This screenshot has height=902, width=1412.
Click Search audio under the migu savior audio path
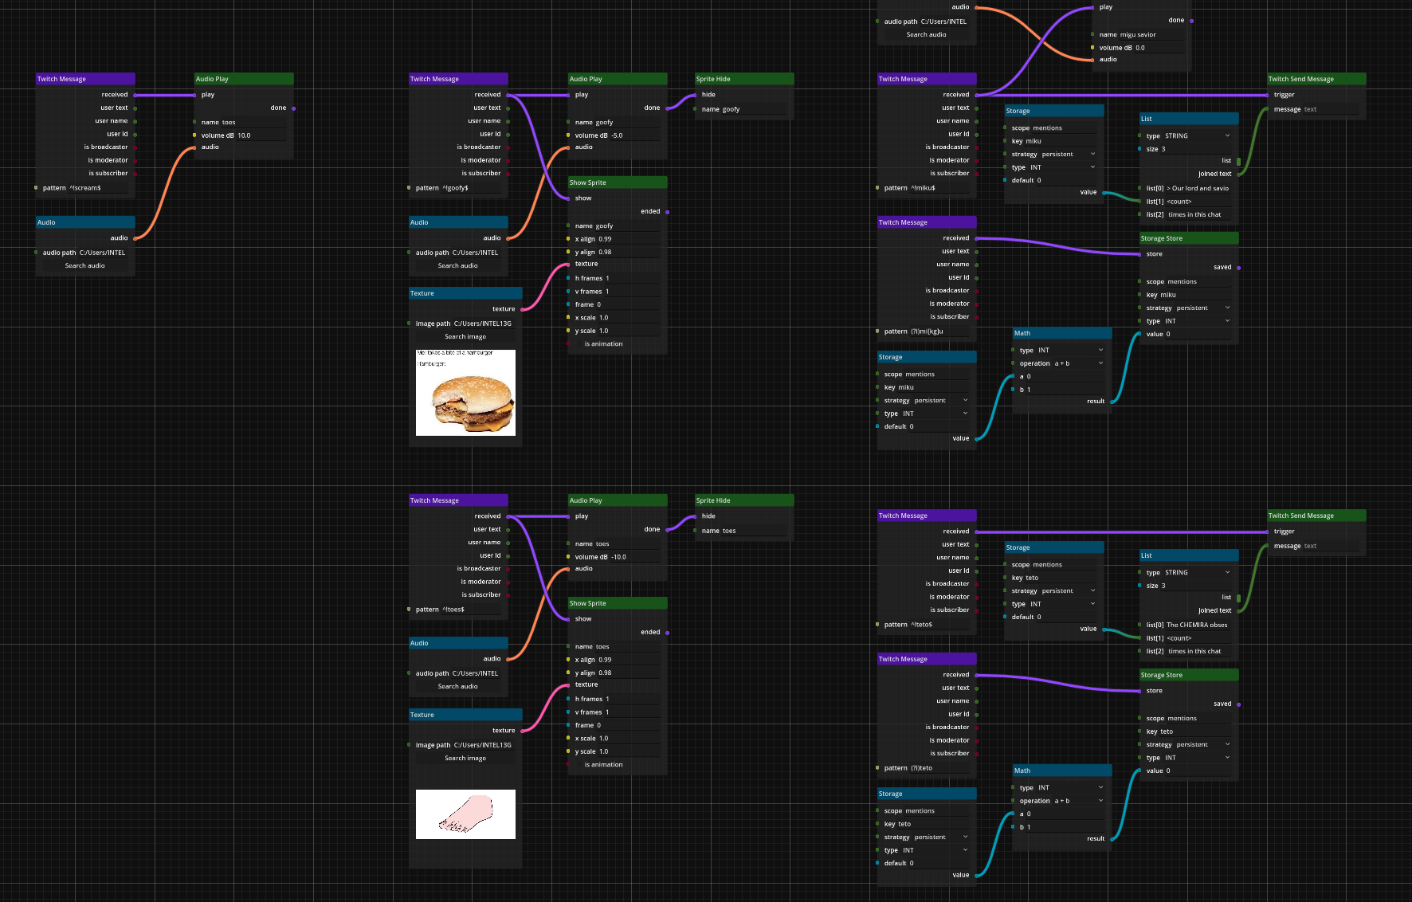click(x=927, y=35)
